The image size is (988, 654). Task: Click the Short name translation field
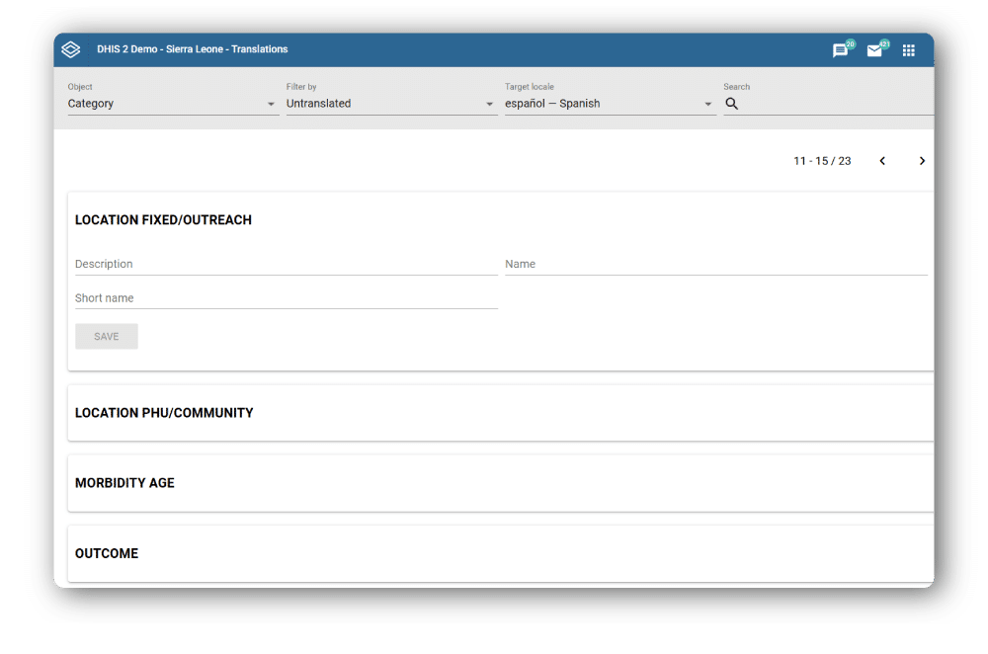pos(287,298)
